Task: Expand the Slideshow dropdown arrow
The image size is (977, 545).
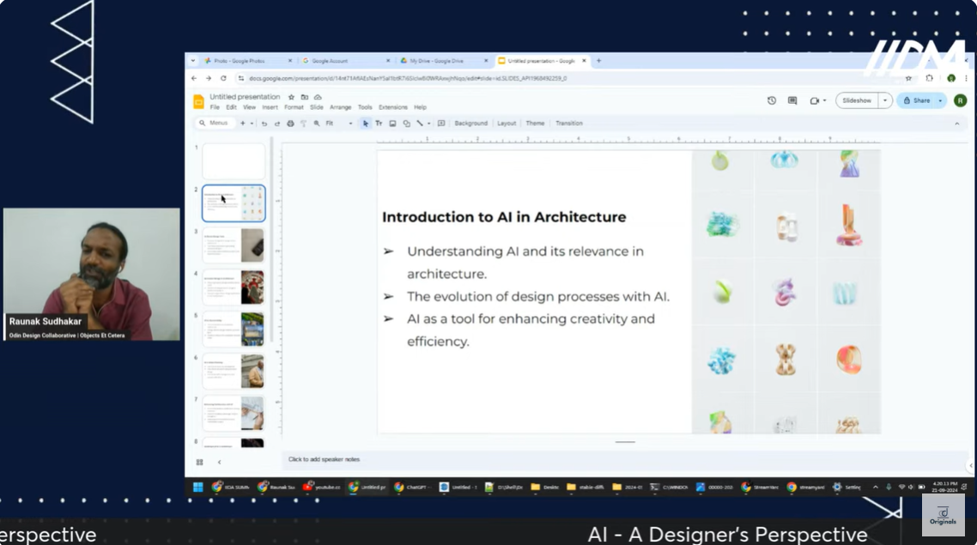Action: click(885, 100)
